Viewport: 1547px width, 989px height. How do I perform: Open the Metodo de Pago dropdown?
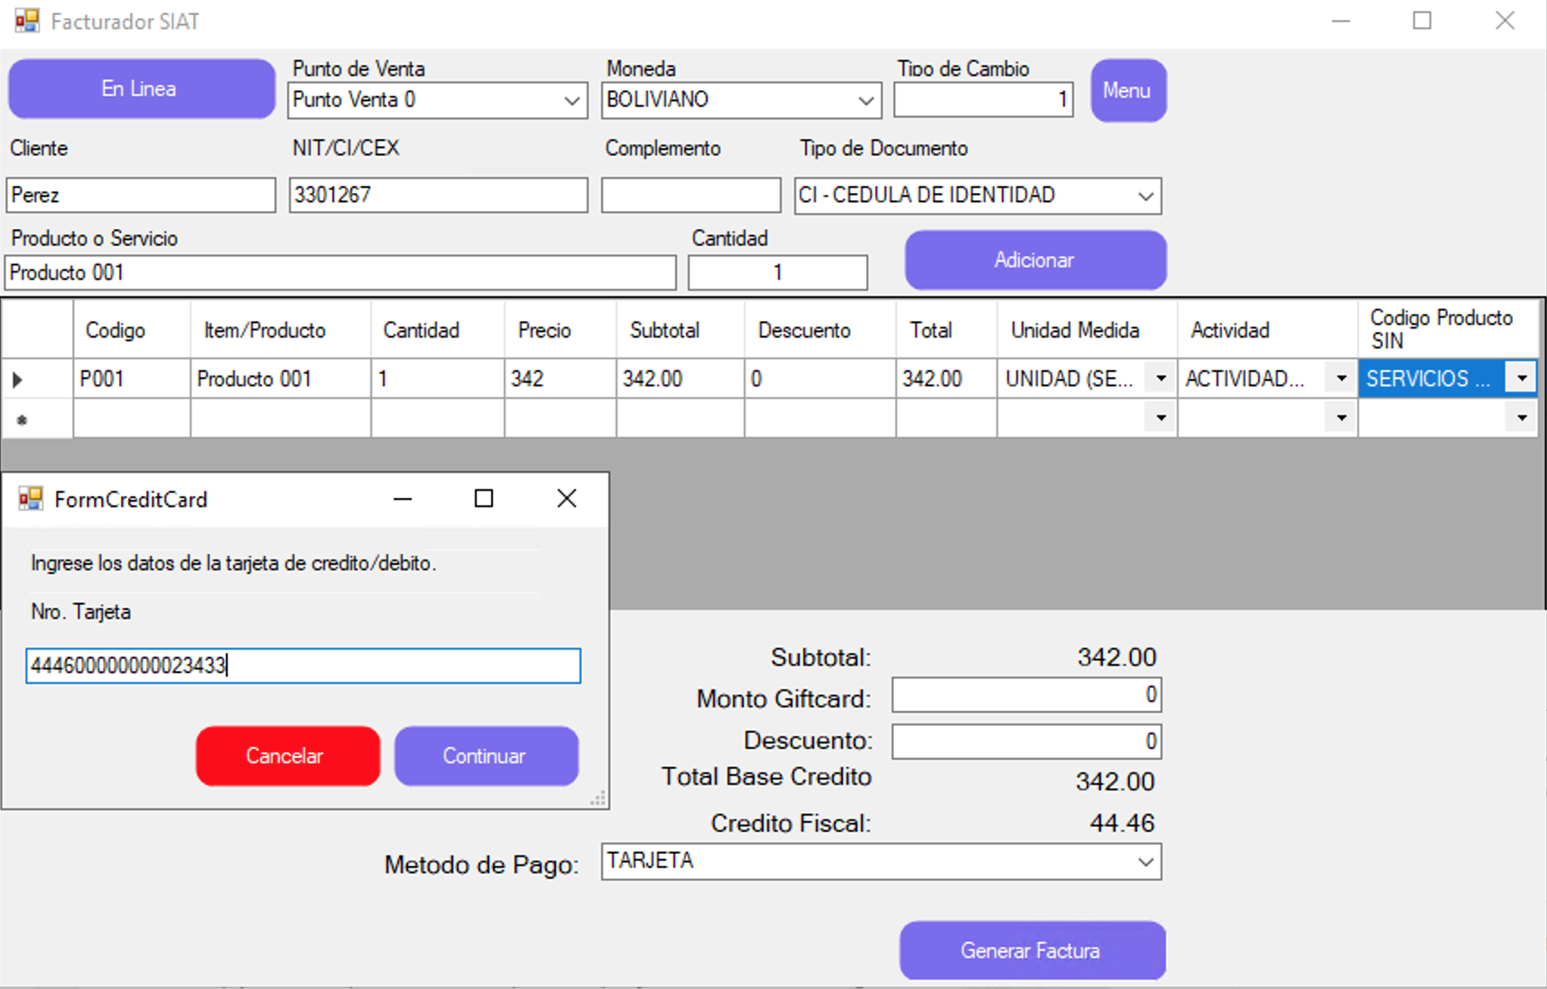[1144, 862]
